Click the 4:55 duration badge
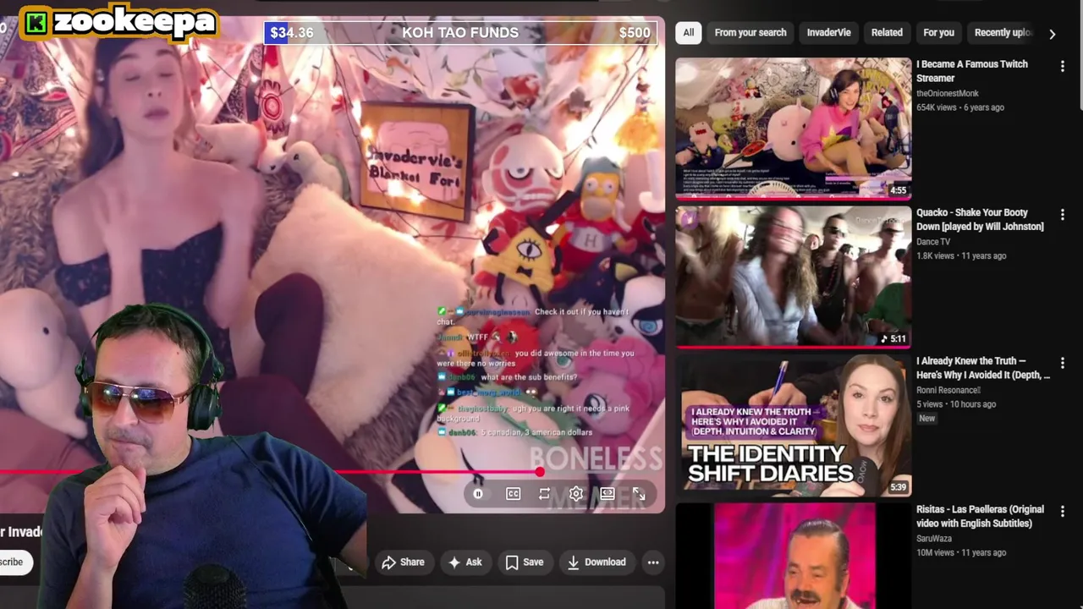 tap(899, 190)
